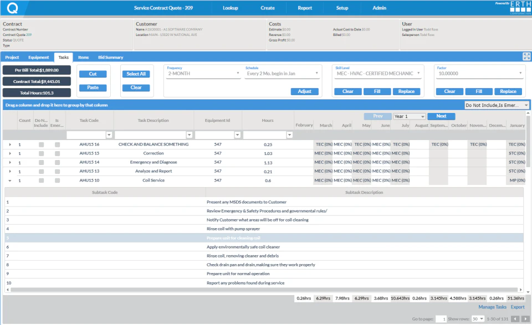This screenshot has height=325, width=532.
Task: Open Manage Tasks link
Action: (x=492, y=306)
